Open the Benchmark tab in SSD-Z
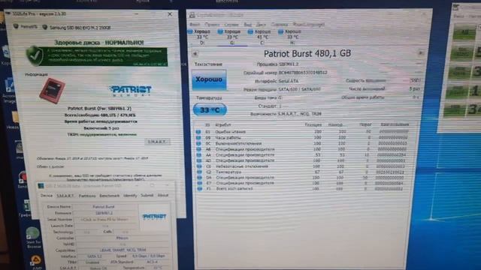 pyautogui.click(x=110, y=196)
